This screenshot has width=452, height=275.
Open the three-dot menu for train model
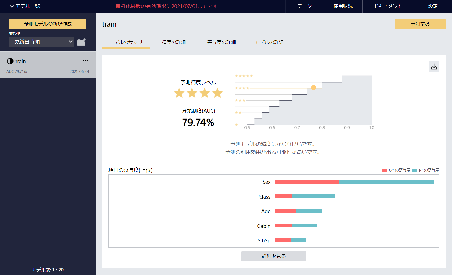click(x=85, y=61)
